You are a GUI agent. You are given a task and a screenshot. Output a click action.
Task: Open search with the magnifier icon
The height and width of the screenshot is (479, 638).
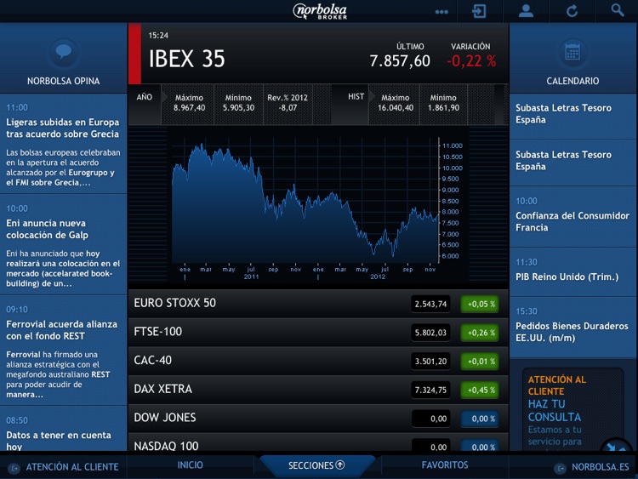click(x=618, y=10)
